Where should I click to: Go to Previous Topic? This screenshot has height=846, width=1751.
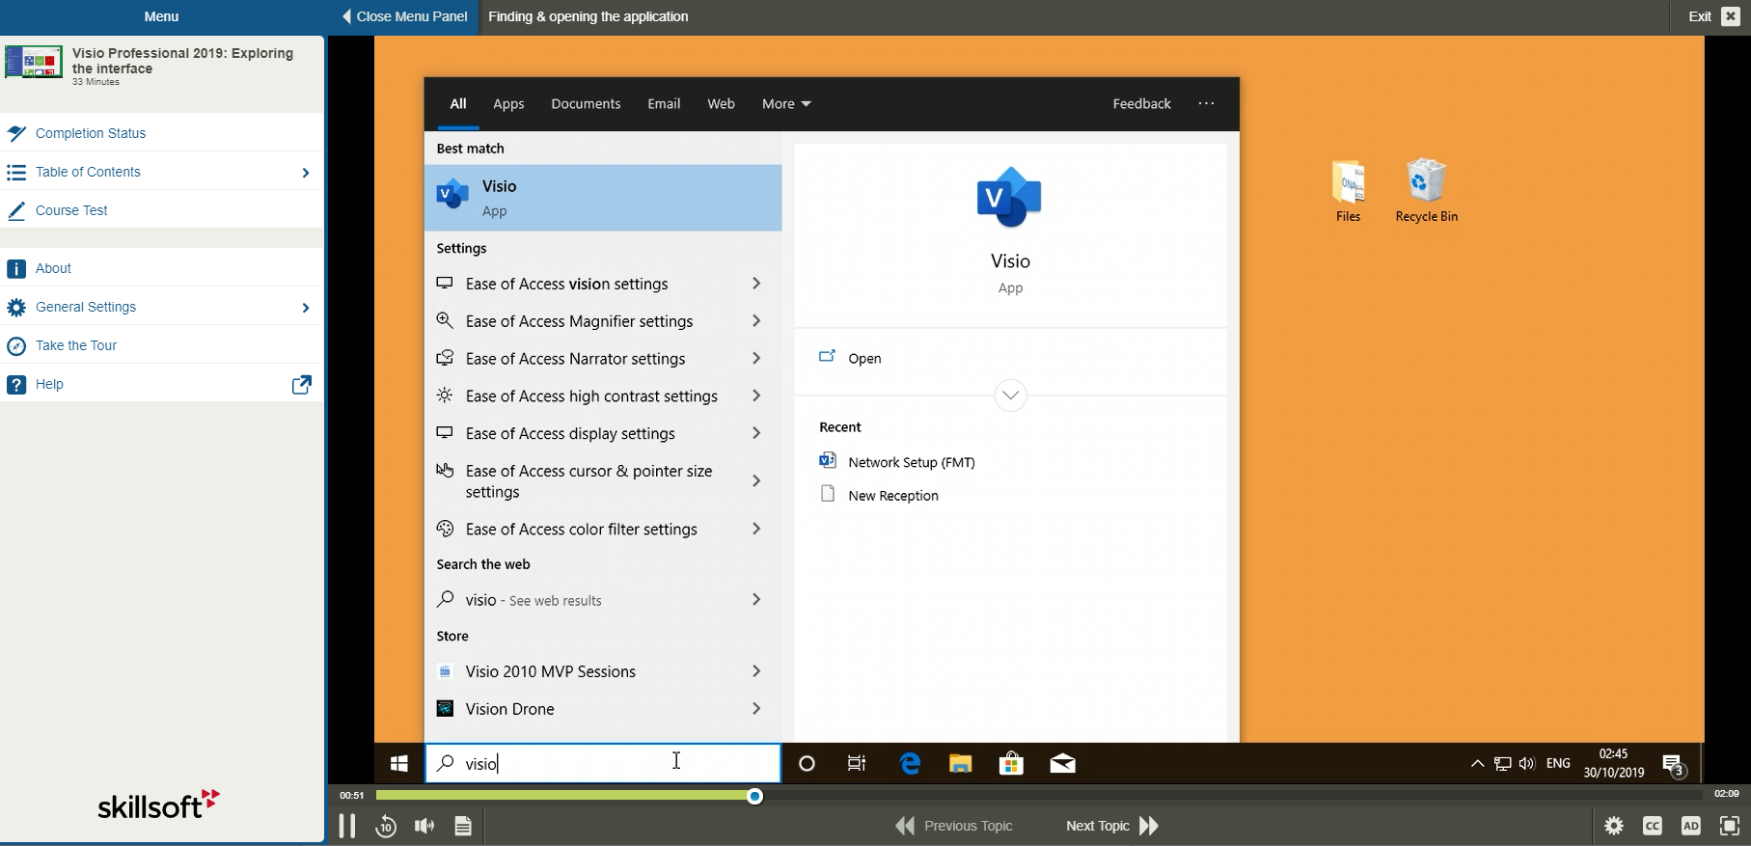tap(954, 826)
